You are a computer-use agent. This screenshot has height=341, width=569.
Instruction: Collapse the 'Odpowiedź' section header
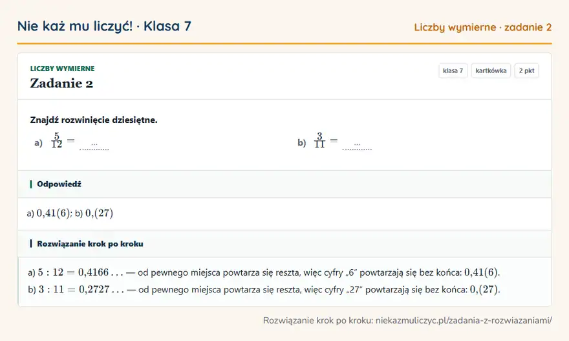click(x=284, y=184)
